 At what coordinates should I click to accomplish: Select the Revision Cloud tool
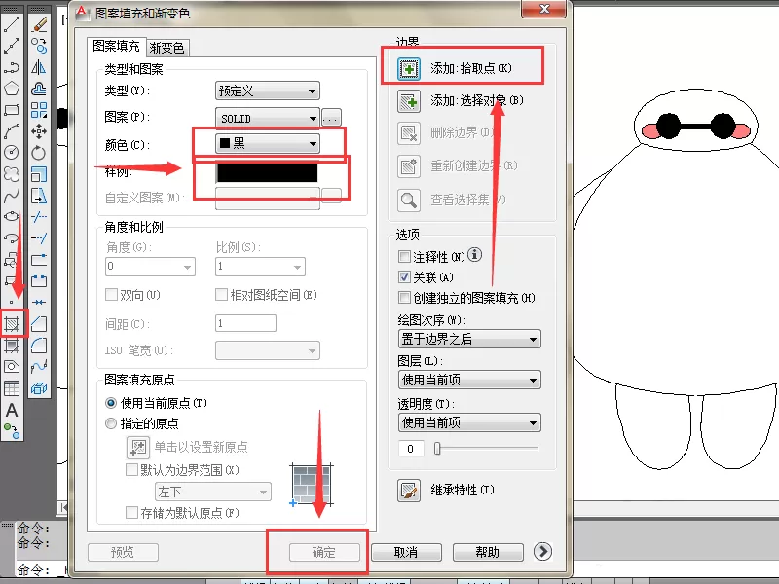[12, 174]
